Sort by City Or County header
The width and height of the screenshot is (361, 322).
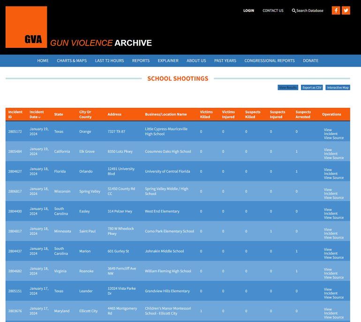point(85,114)
